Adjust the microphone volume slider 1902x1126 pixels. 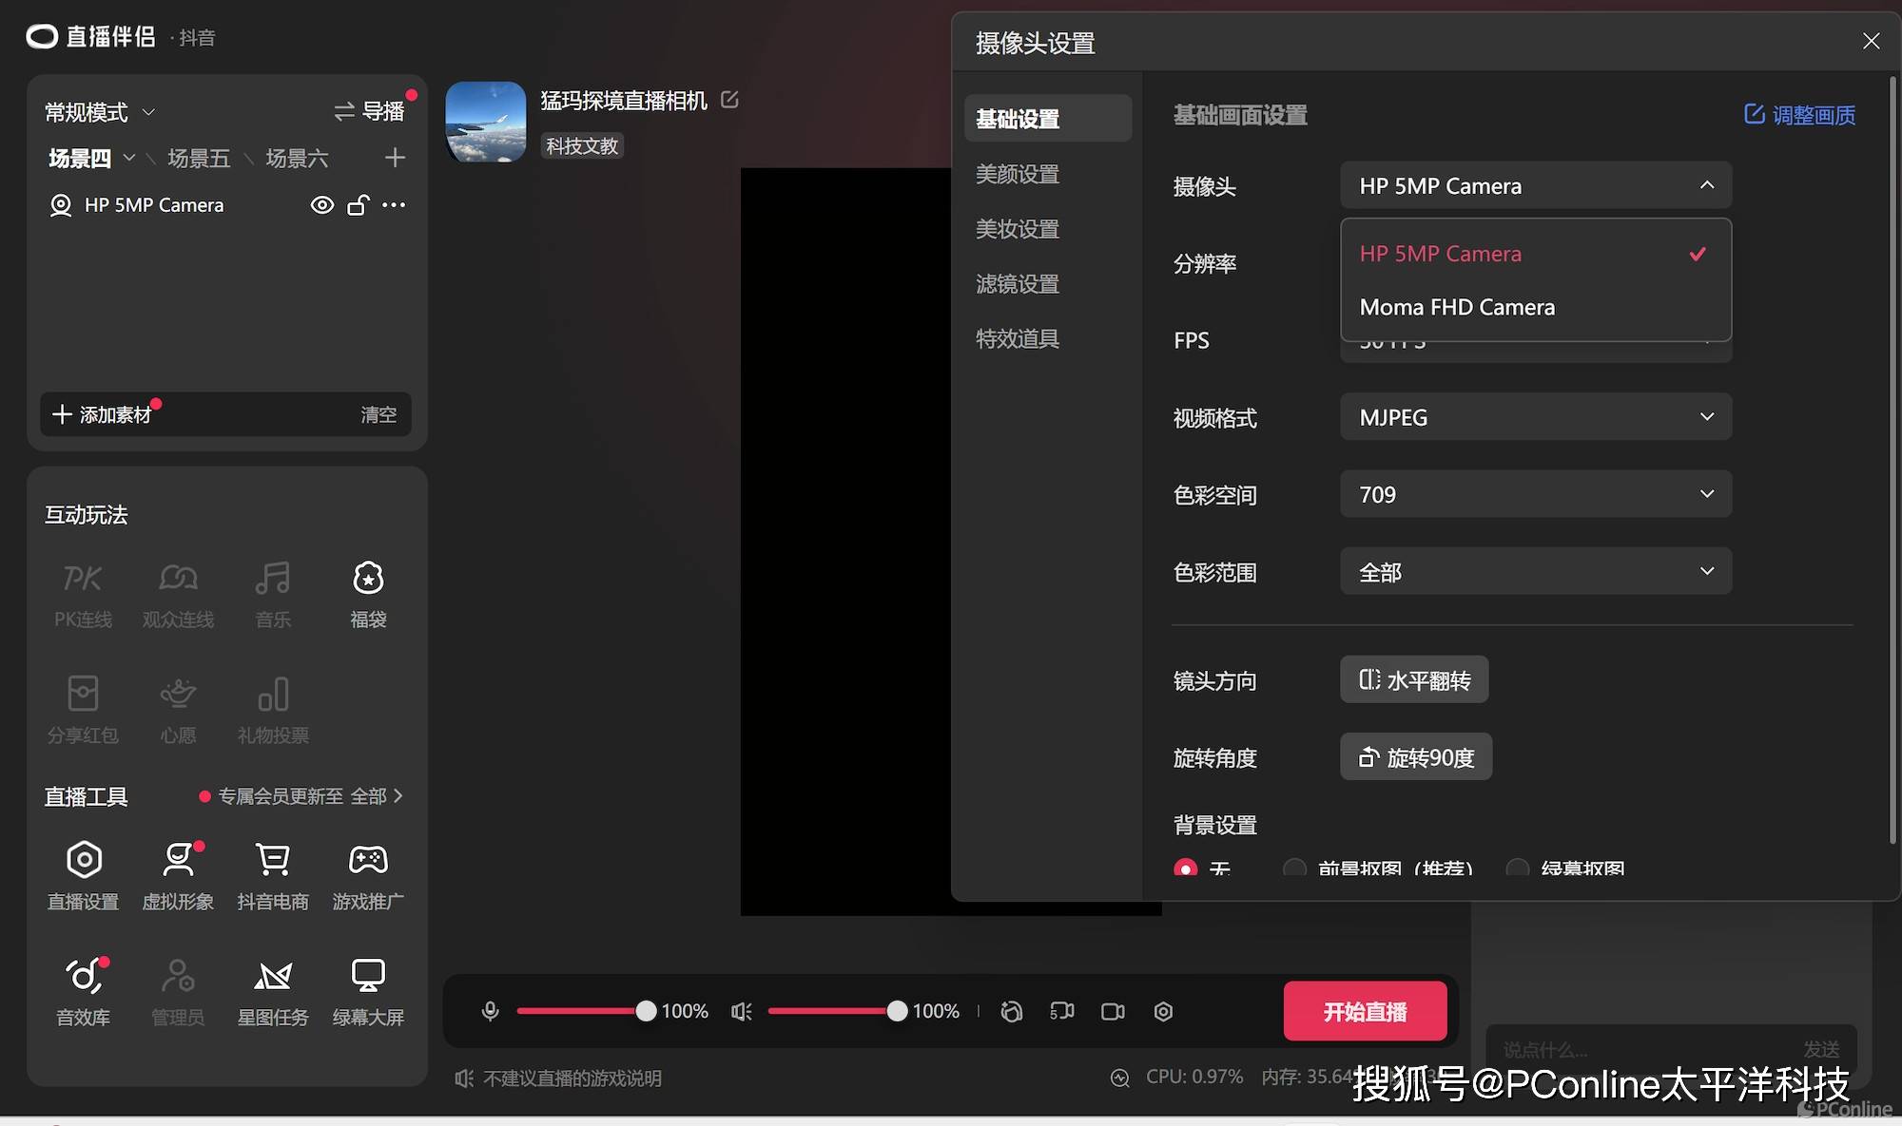tap(586, 1011)
